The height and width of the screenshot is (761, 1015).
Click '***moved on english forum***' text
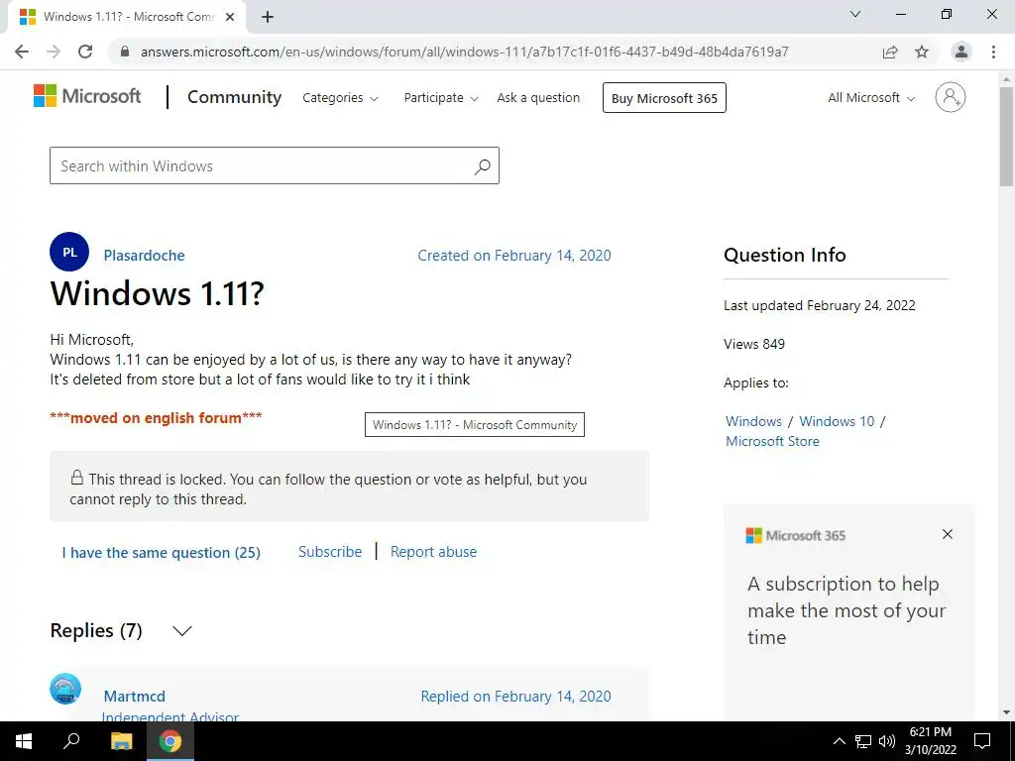coord(156,418)
